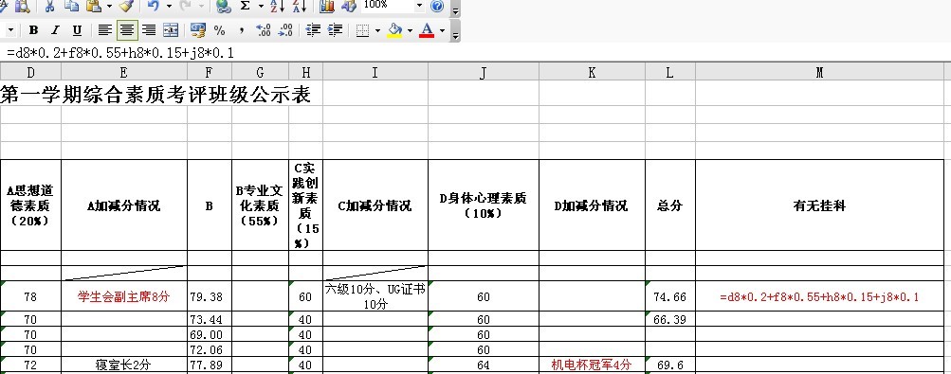Activate the Format Painter brush

[x=126, y=6]
